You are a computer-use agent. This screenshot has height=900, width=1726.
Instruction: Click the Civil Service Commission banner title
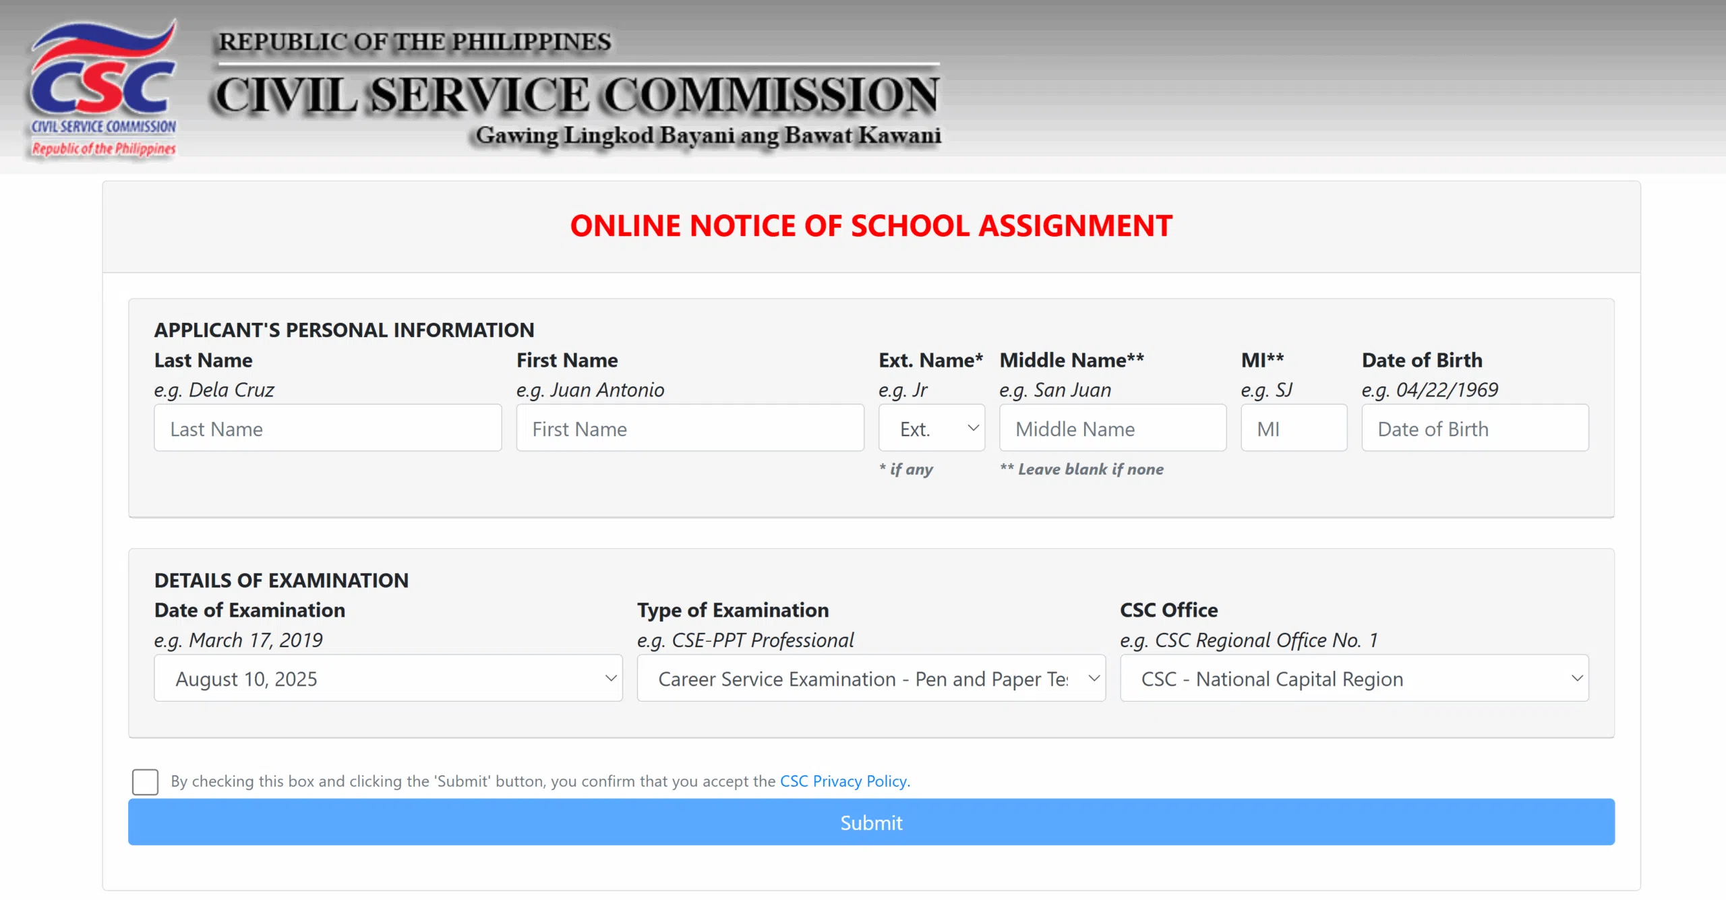tap(576, 94)
